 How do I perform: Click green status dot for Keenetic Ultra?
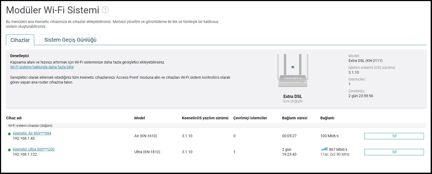9,150
